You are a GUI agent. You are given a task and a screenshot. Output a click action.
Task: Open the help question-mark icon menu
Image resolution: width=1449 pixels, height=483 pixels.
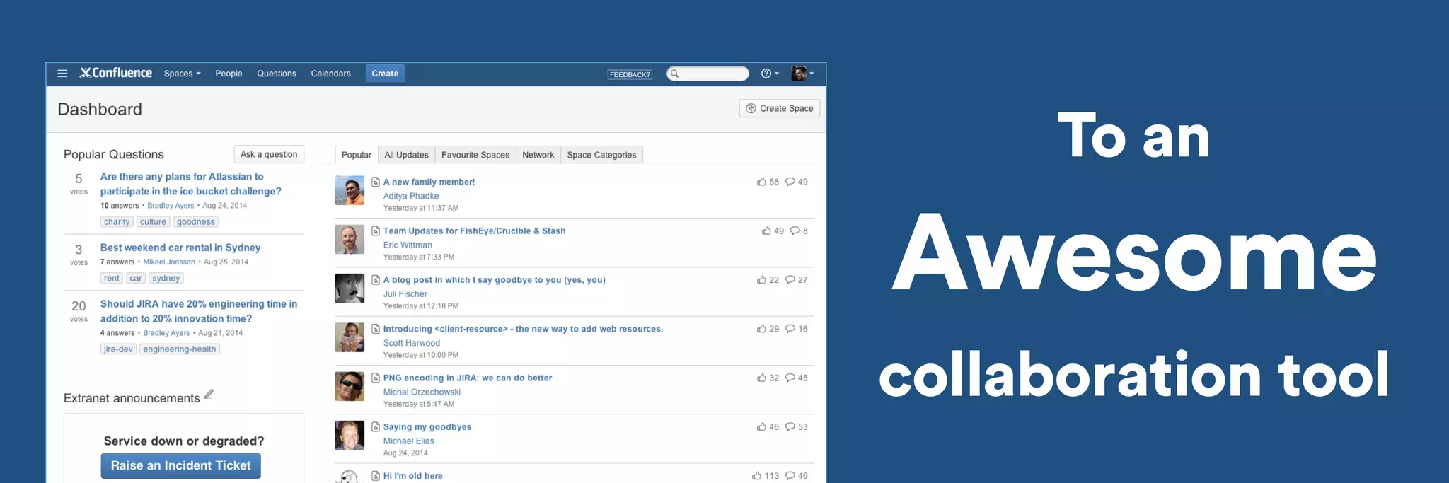[770, 74]
